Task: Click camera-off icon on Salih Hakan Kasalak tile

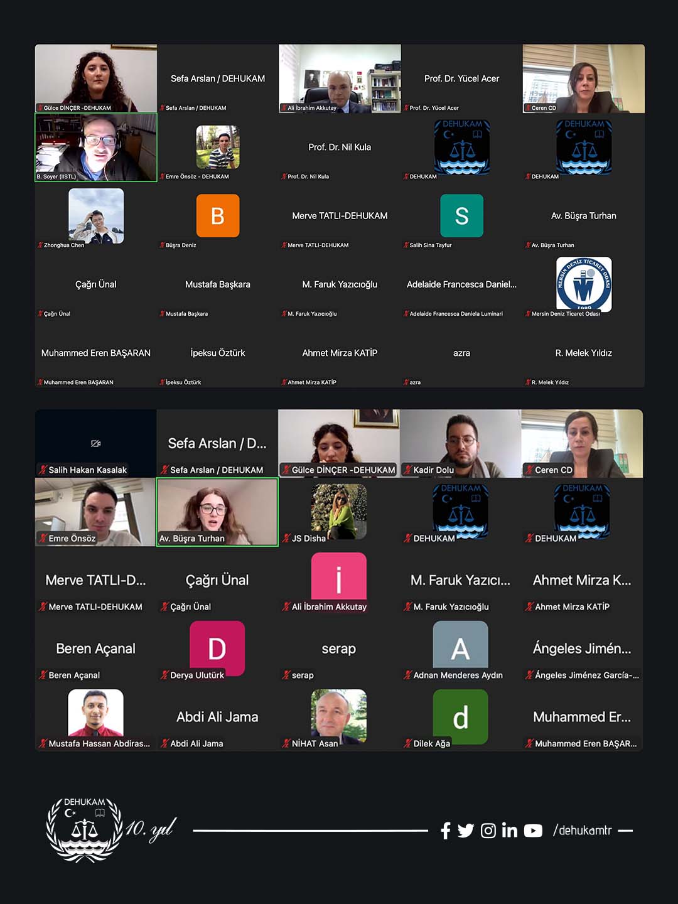Action: (95, 443)
